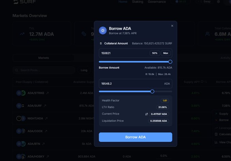This screenshot has width=231, height=161.
Task: Click the ADA/BTN pool name
Action: [34, 144]
